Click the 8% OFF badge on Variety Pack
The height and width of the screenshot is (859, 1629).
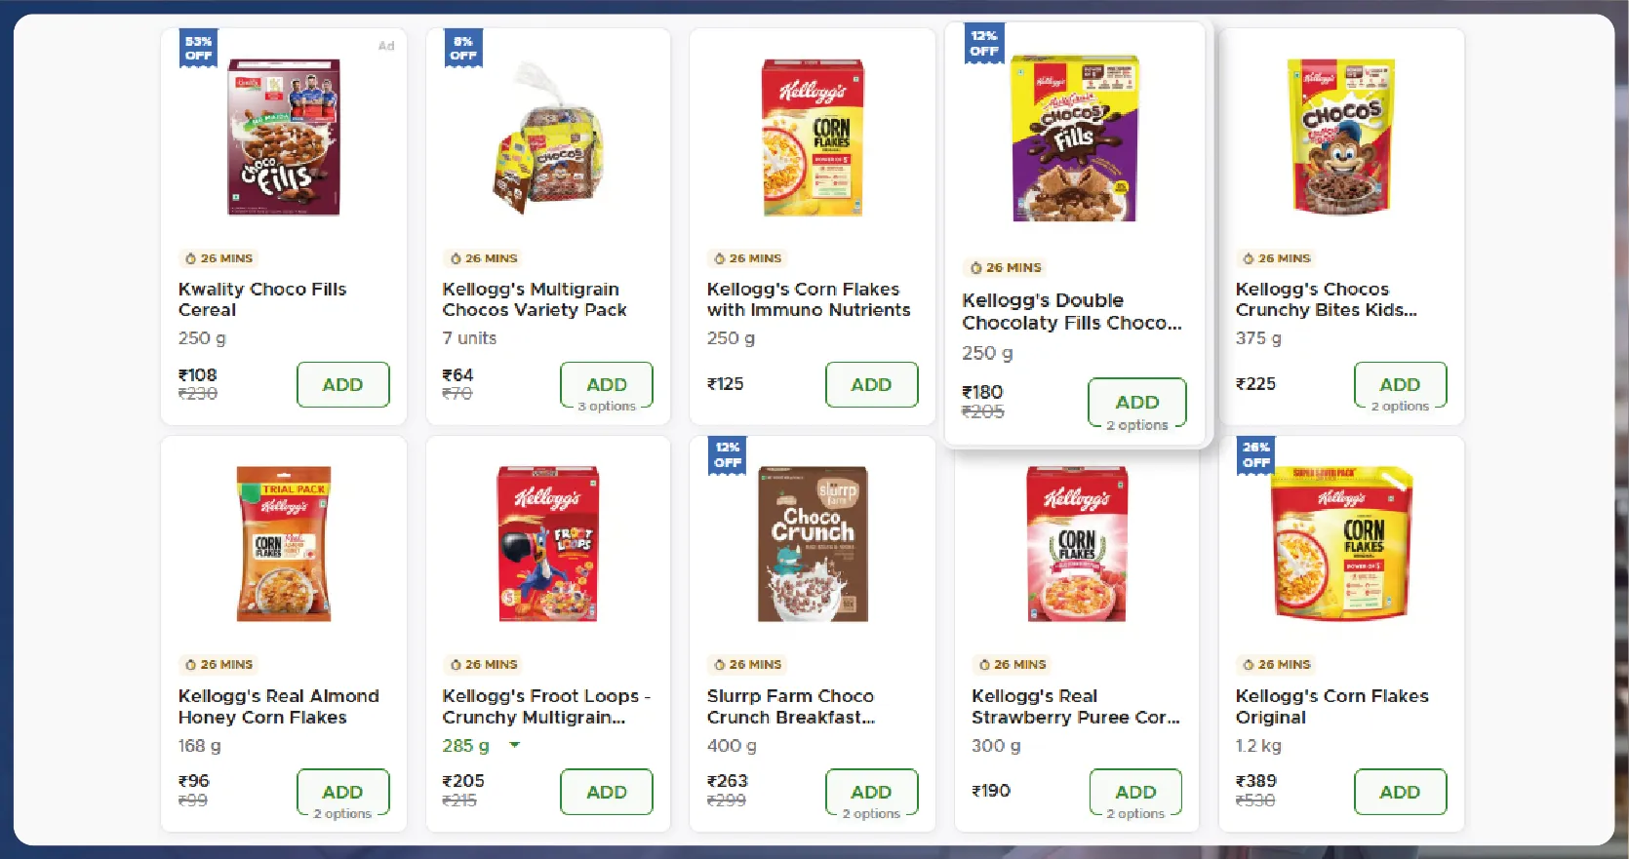463,48
